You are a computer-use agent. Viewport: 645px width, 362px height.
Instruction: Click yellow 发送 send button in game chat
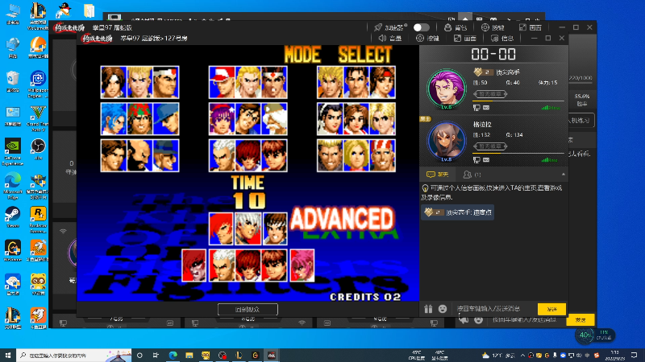point(551,309)
